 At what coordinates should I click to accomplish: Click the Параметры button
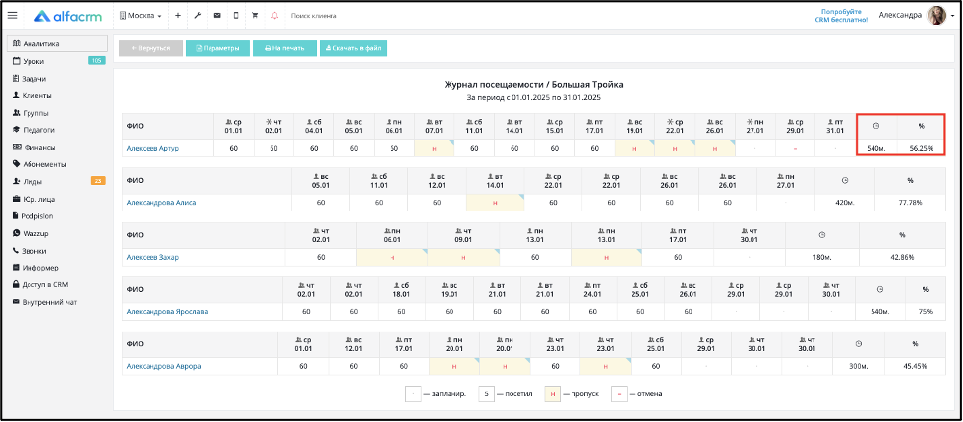click(x=217, y=48)
